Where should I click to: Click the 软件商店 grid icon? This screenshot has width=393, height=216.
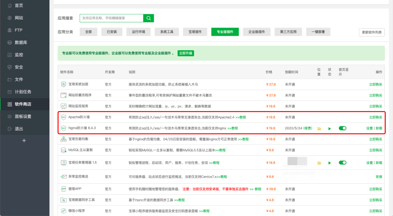pos(9,104)
